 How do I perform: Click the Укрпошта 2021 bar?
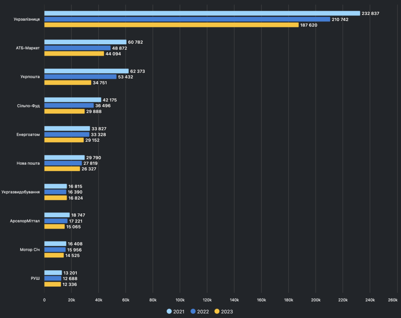[x=87, y=71]
